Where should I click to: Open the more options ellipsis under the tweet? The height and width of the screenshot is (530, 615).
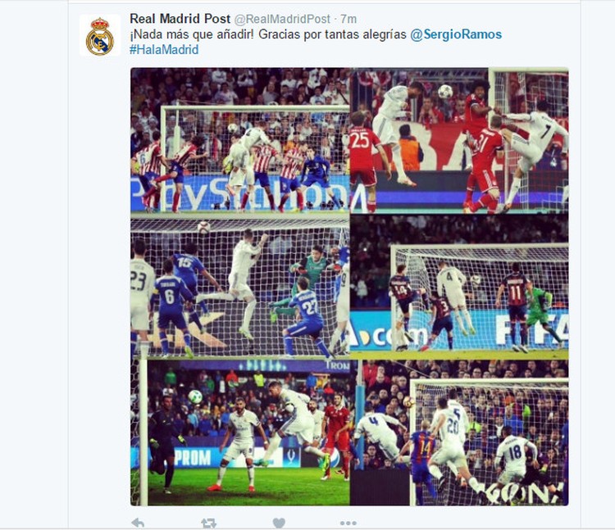pyautogui.click(x=348, y=523)
